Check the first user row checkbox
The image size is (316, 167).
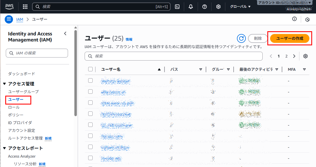(x=90, y=80)
